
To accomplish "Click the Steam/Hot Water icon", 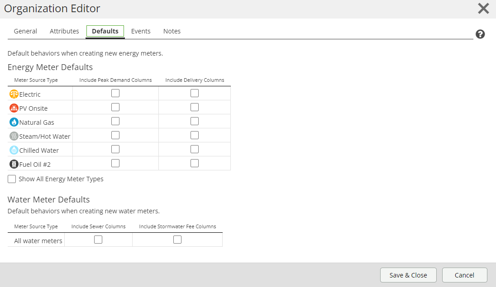I will tap(14, 136).
